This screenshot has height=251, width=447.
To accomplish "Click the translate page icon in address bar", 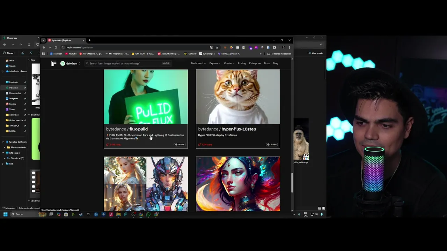I will click(211, 47).
